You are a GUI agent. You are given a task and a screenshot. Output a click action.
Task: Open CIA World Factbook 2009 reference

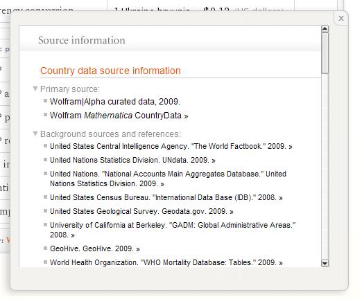point(171,146)
